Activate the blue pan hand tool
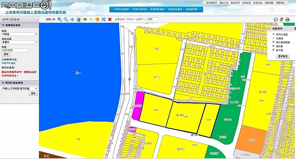 (x=79, y=19)
